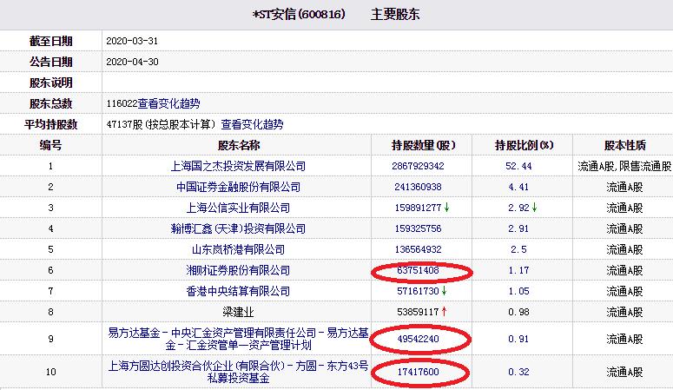Open shareholder 湘财证券股份有限公司

[239, 270]
